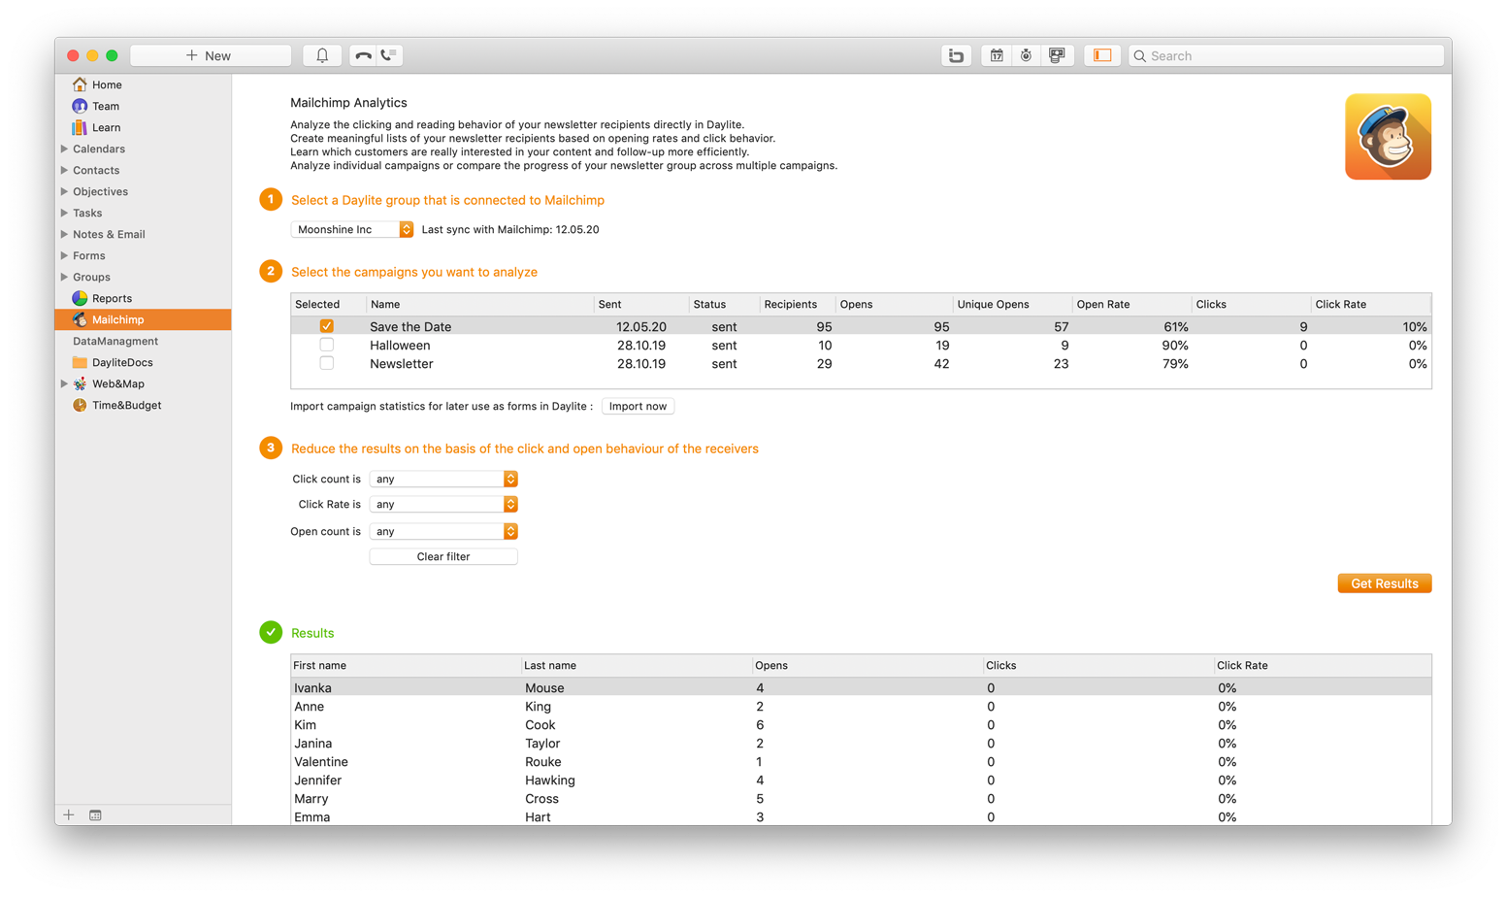The height and width of the screenshot is (897, 1506).
Task: Select the Marry Cross result row
Action: point(861,798)
